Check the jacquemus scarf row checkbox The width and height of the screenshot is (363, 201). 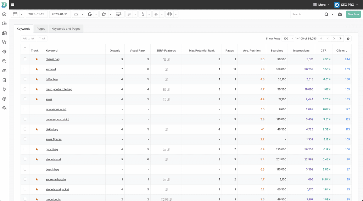(25, 109)
